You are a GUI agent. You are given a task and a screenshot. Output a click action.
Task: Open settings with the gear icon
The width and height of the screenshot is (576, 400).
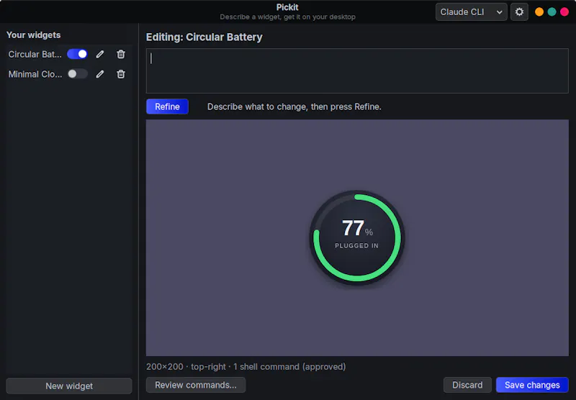[519, 12]
